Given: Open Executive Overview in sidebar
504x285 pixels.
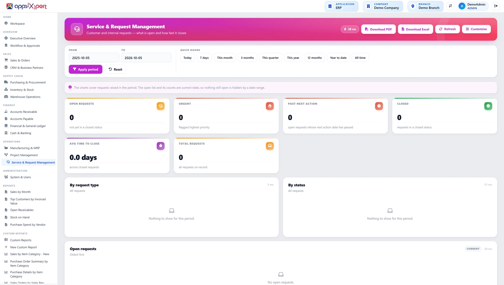Looking at the screenshot, I should coord(23,38).
